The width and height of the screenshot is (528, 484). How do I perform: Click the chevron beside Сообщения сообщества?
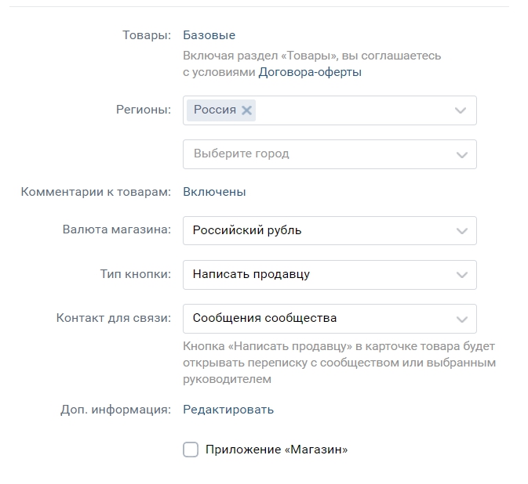[x=461, y=319]
